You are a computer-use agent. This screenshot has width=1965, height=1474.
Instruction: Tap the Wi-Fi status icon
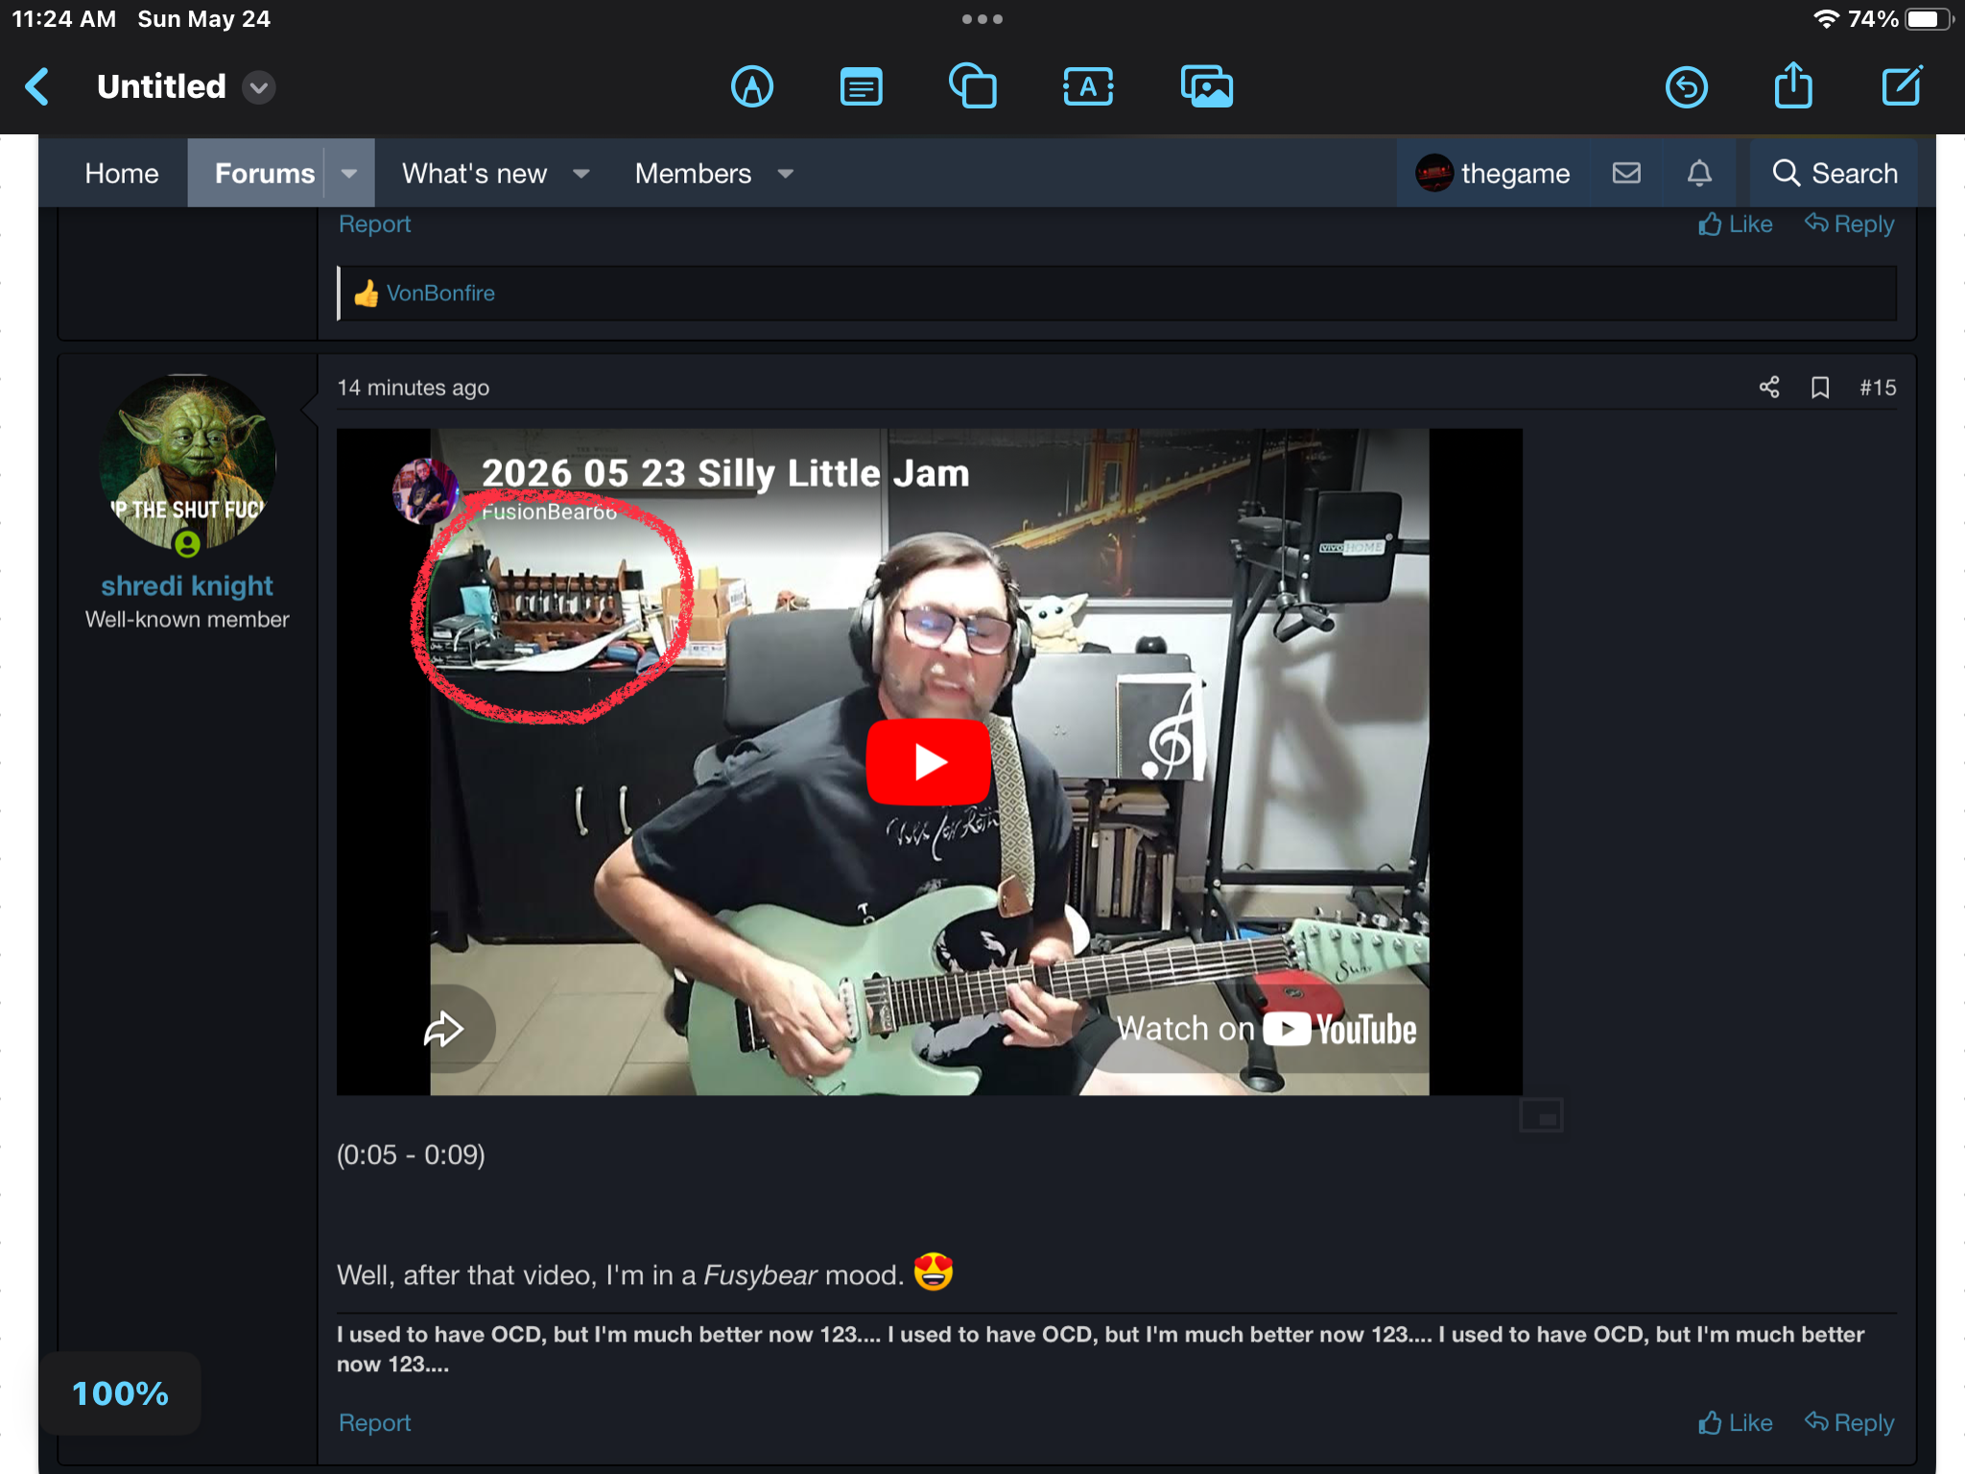point(1826,19)
